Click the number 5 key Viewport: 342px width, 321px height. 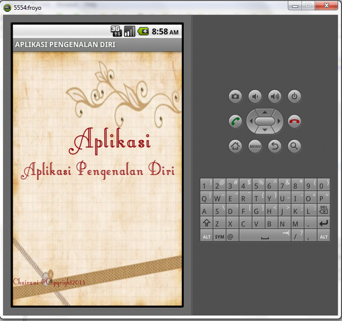click(258, 185)
